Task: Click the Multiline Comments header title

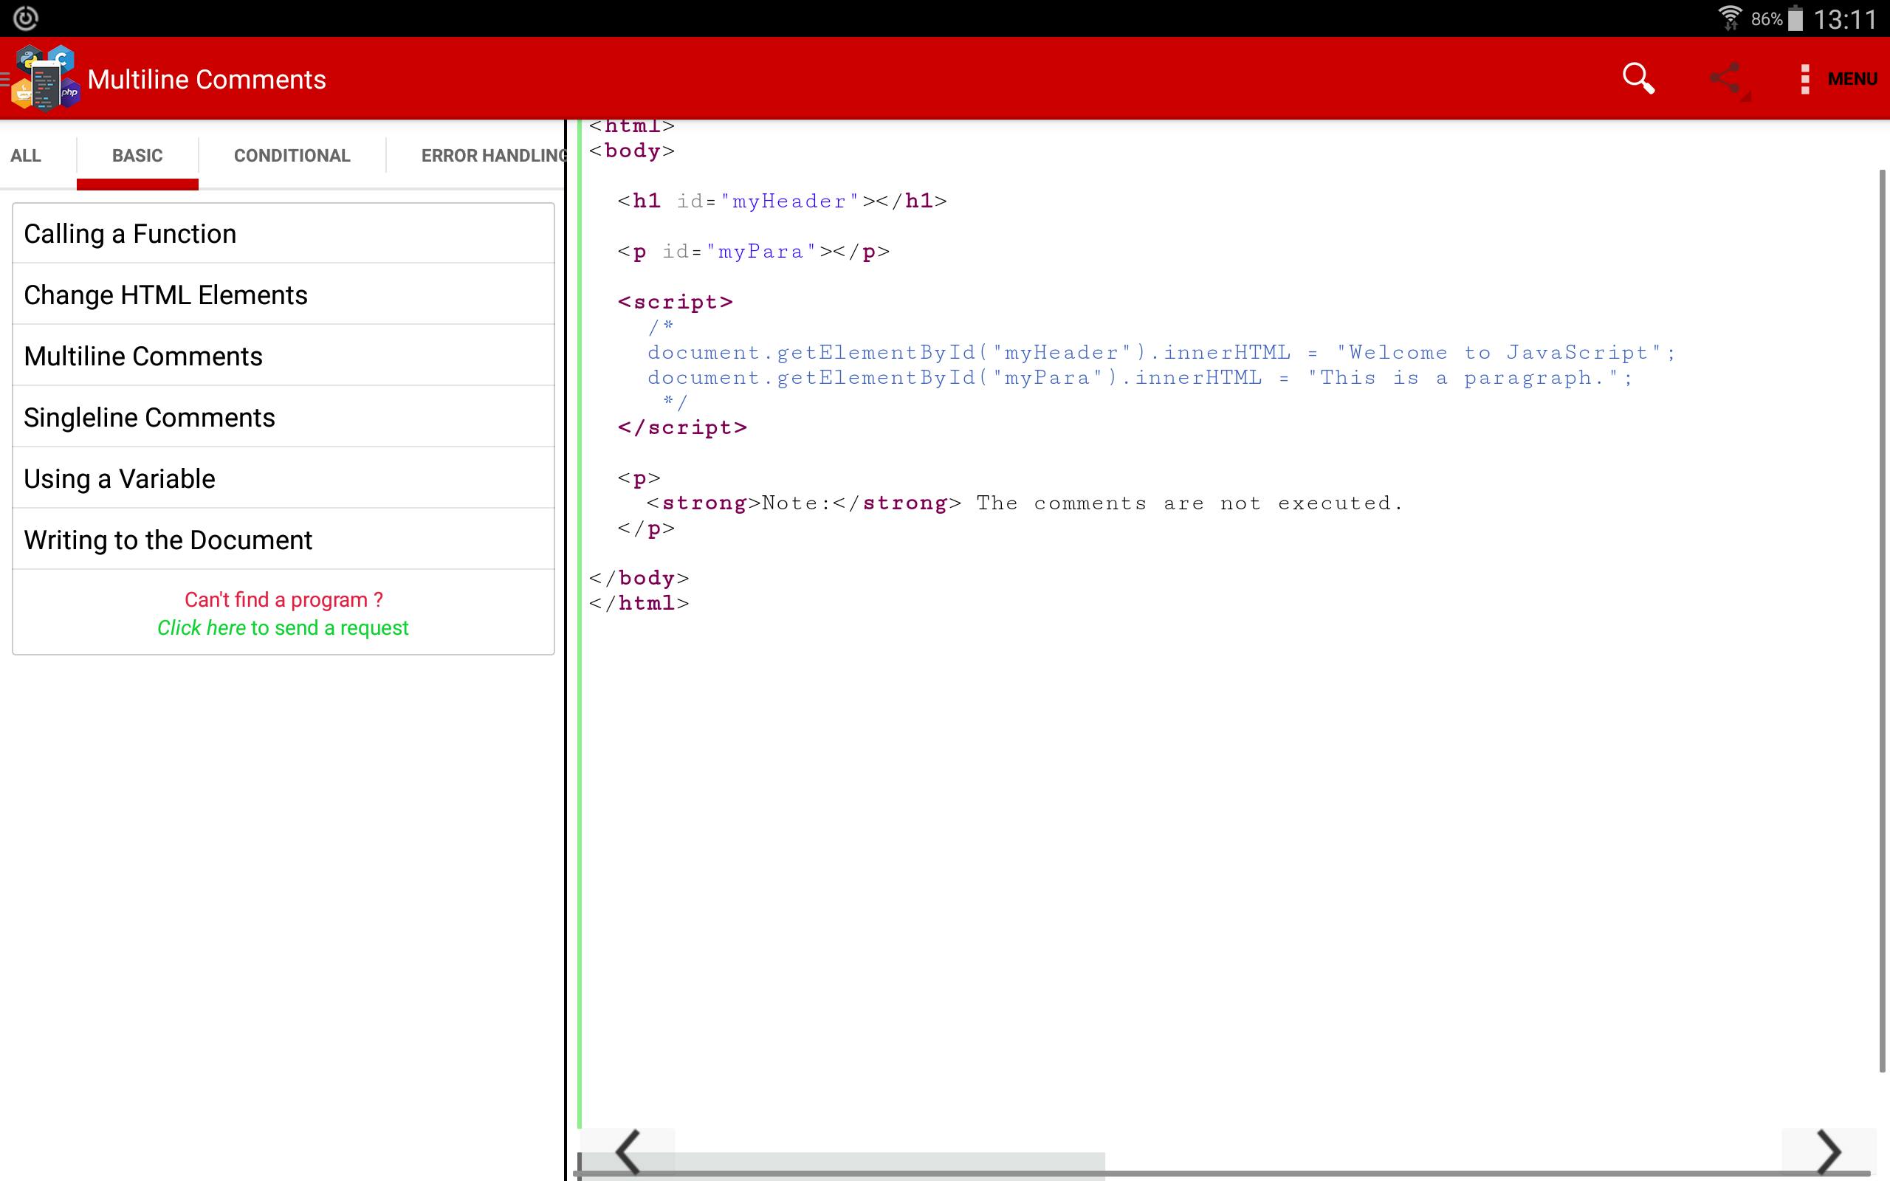Action: point(206,79)
